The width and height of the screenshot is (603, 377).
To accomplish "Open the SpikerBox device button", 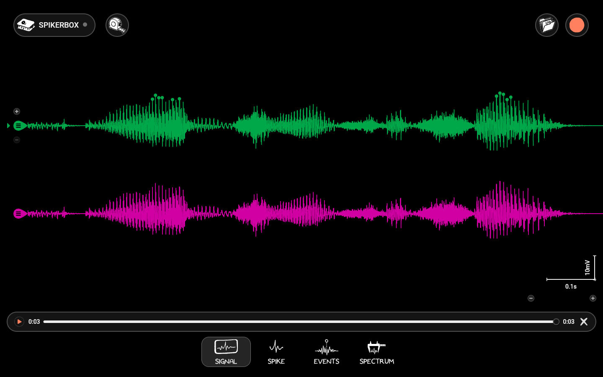I will click(x=54, y=25).
